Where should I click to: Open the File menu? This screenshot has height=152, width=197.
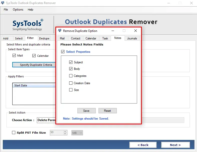[6, 10]
